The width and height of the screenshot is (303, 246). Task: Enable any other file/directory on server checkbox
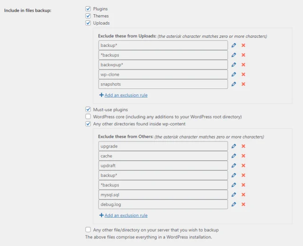pos(88,229)
